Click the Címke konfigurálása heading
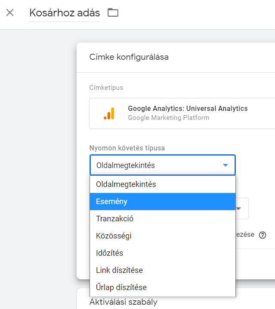The image size is (275, 309). pyautogui.click(x=129, y=57)
